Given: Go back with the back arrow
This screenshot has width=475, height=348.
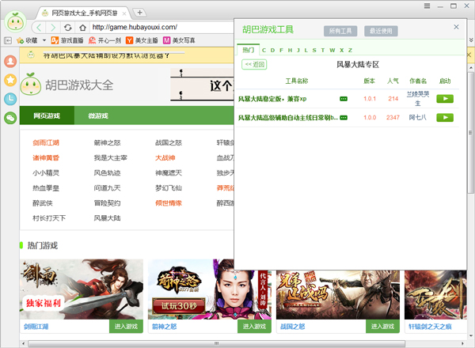Looking at the screenshot, I should pos(38,27).
